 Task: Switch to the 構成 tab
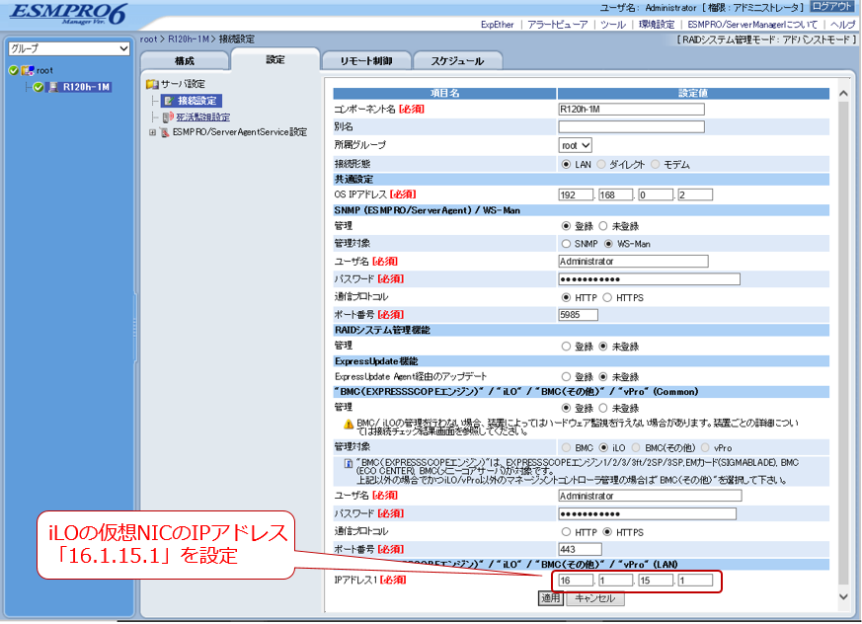[x=185, y=60]
